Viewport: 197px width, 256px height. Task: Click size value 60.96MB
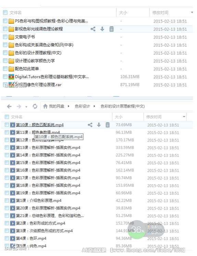coord(124,193)
